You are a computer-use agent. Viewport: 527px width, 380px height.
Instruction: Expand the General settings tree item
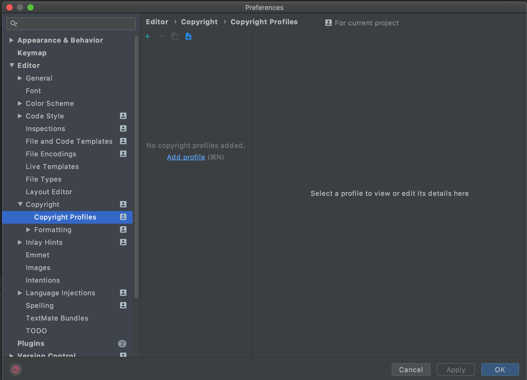pos(21,78)
